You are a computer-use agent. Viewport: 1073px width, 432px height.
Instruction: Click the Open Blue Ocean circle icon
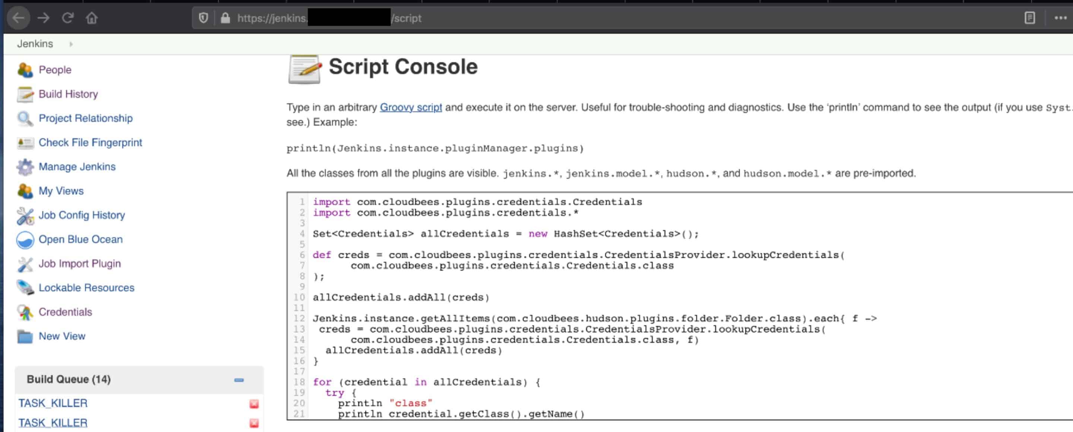25,240
